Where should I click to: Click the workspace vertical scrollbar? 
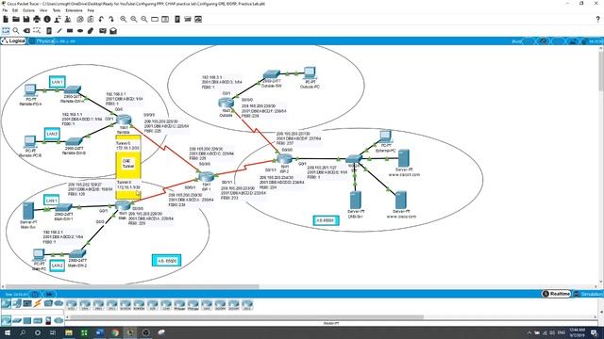point(601,72)
